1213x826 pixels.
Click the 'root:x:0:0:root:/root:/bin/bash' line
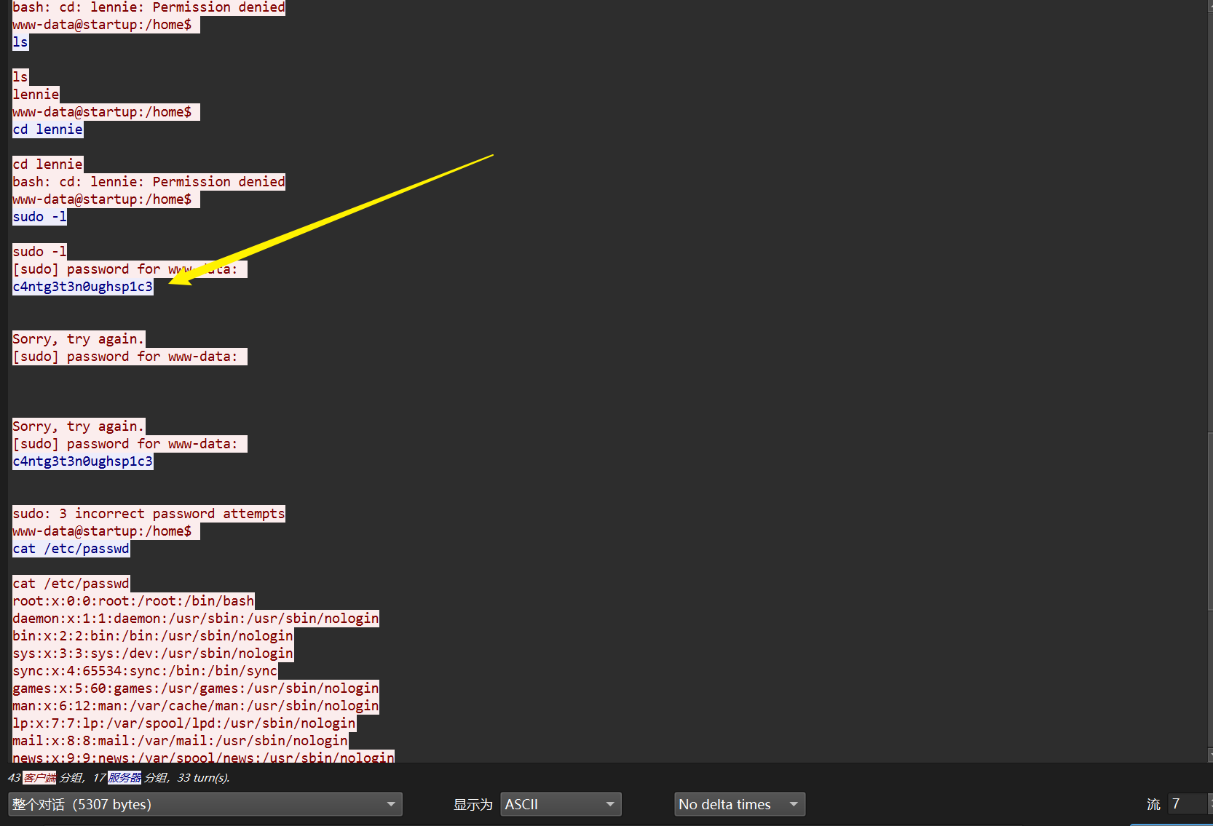133,601
